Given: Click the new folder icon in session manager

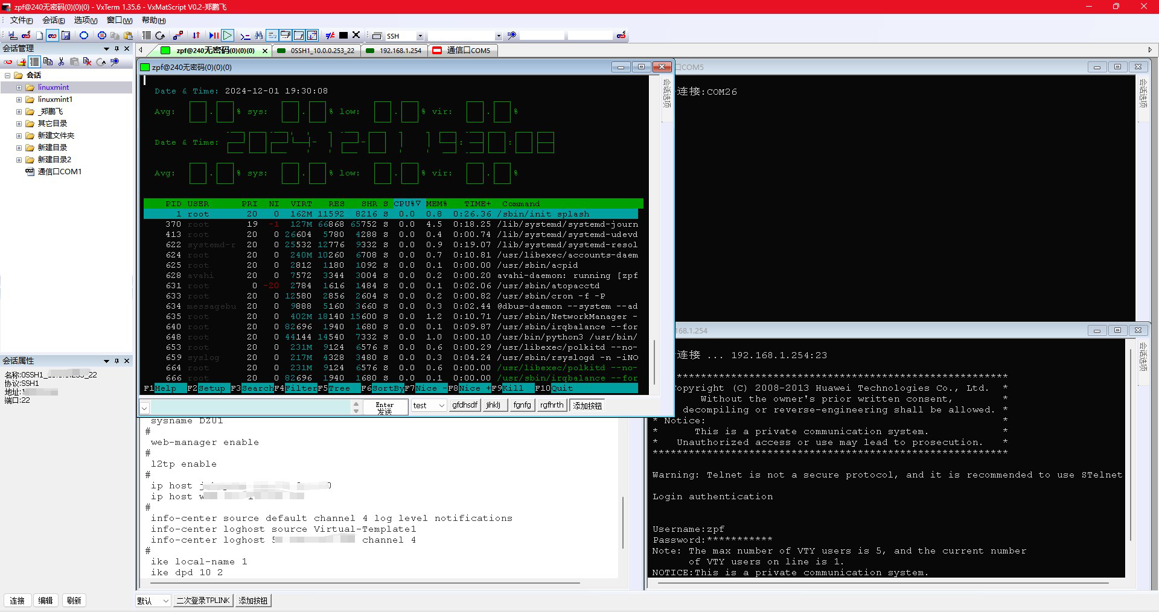Looking at the screenshot, I should [x=22, y=62].
